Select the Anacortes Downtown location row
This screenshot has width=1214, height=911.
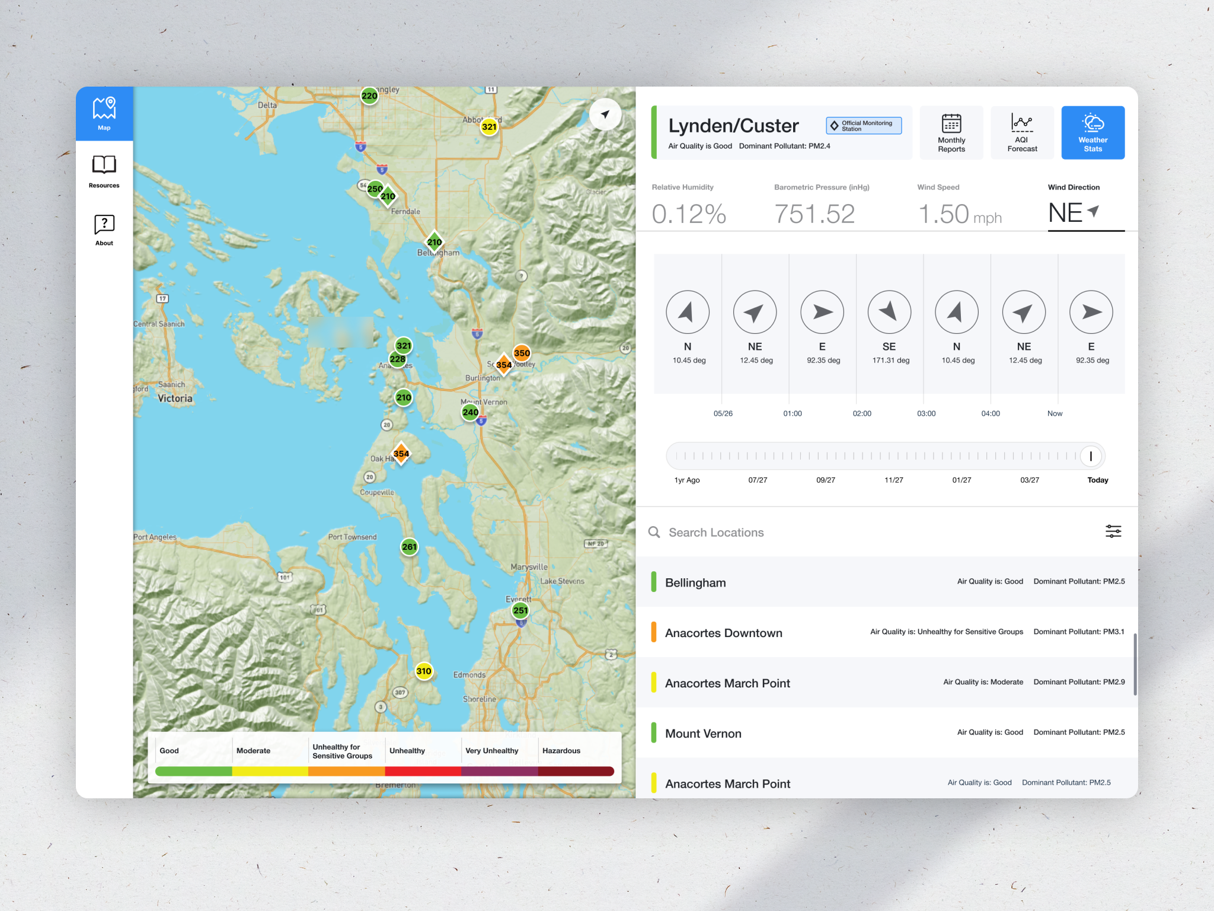(887, 632)
